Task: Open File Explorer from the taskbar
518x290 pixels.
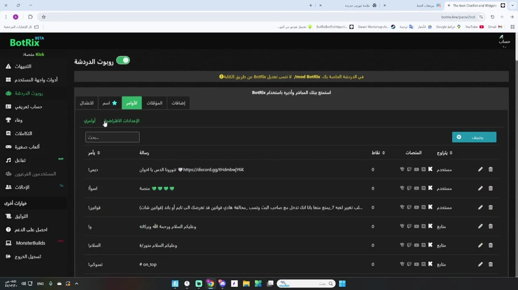Action: point(246,284)
